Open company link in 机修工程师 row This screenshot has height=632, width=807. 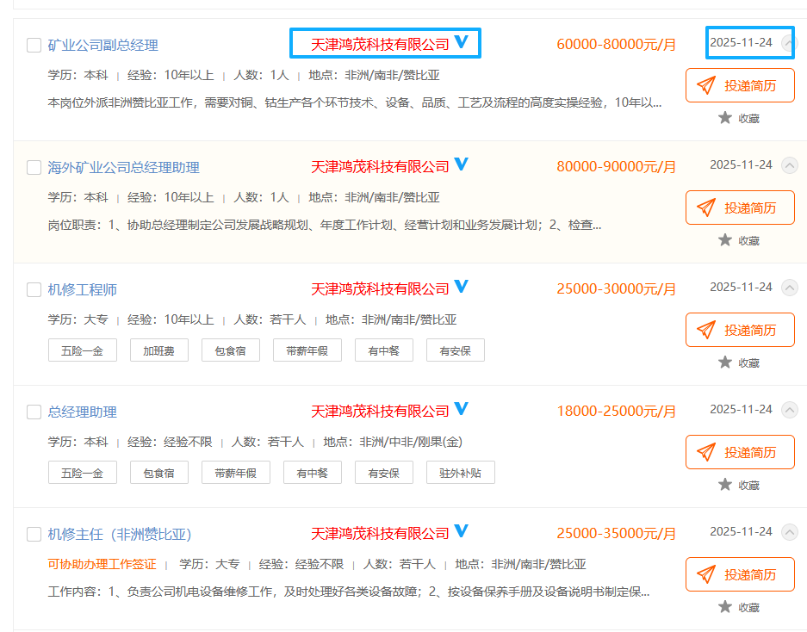click(x=380, y=288)
